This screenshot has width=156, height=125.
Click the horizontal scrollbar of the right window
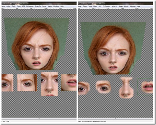(x=115, y=119)
